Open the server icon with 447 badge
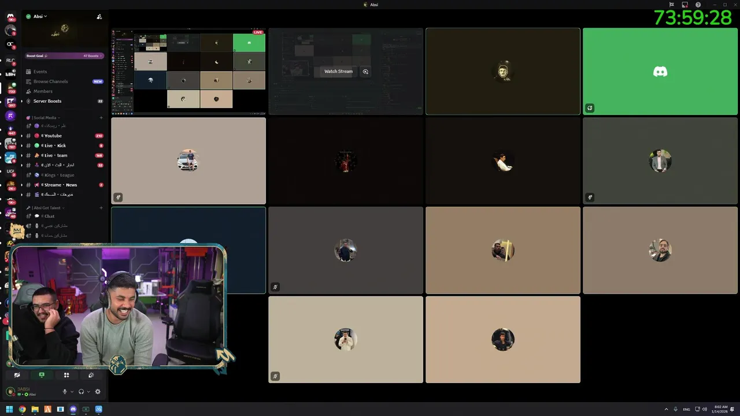740x416 pixels. (10, 130)
